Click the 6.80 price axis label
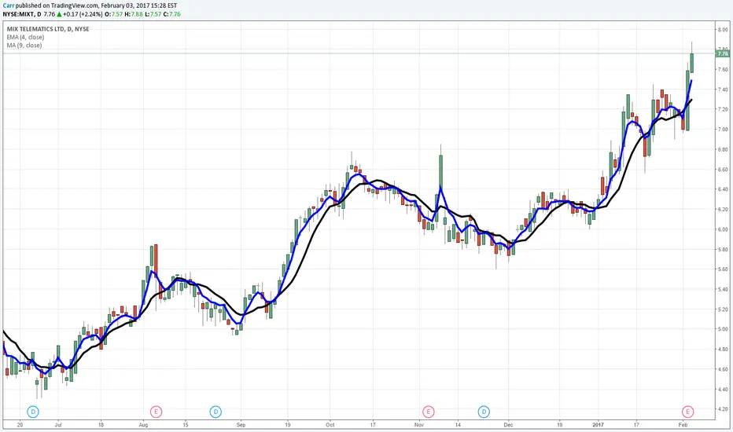733x432 pixels. coord(723,149)
